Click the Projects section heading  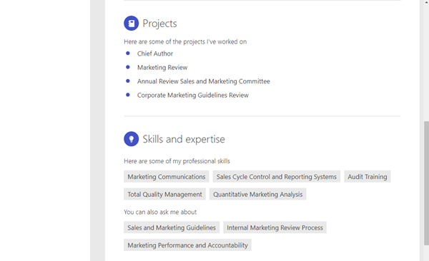pos(159,24)
